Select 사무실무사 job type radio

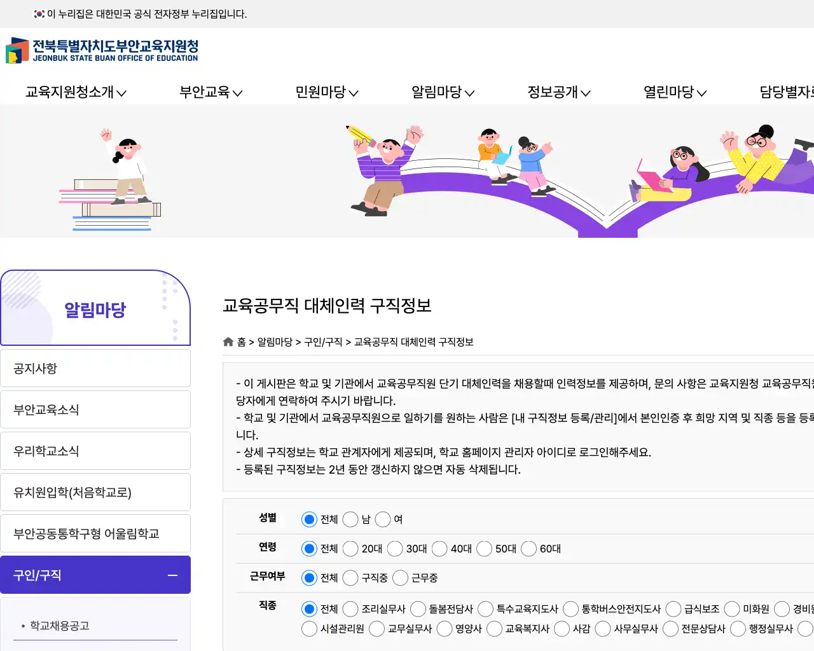[603, 629]
